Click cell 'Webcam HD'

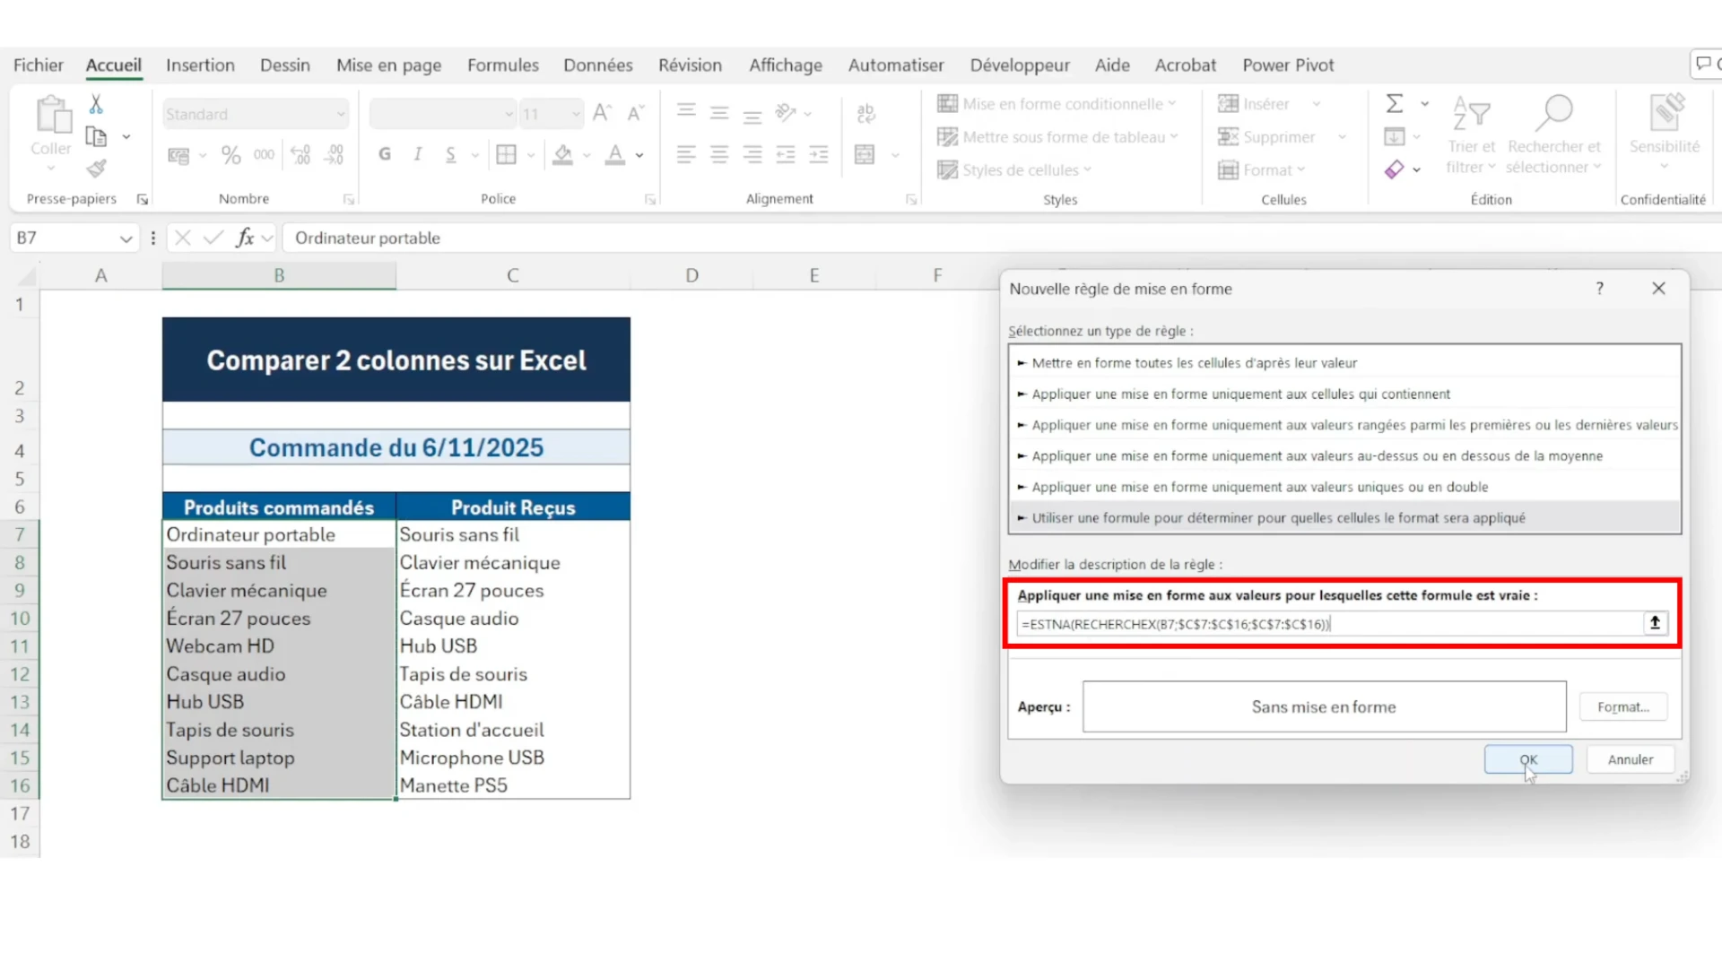(279, 645)
